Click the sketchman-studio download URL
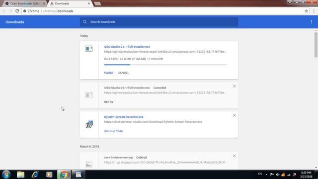This screenshot has height=179, width=318. 153,122
